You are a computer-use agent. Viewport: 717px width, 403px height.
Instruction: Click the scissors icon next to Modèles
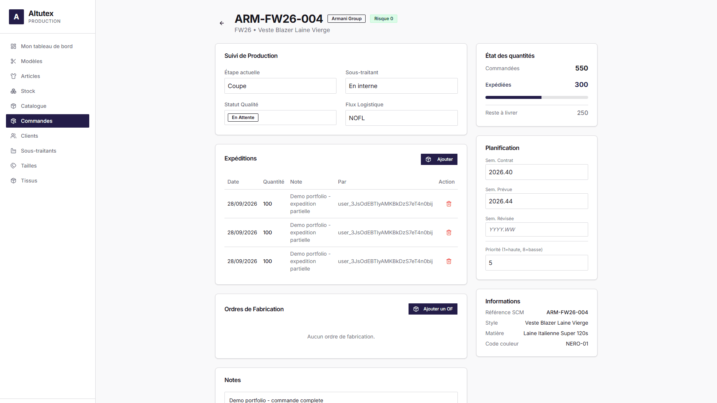pyautogui.click(x=13, y=61)
